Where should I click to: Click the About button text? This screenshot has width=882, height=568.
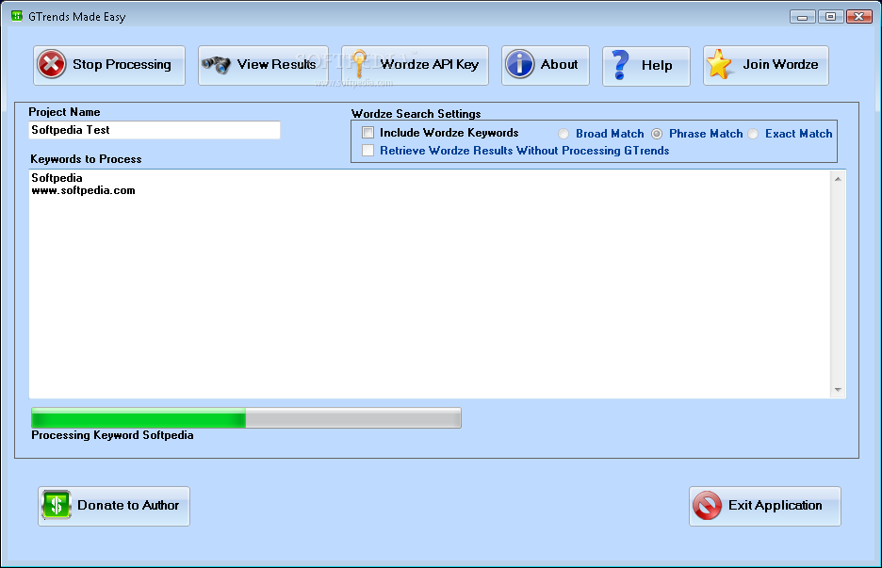[559, 65]
